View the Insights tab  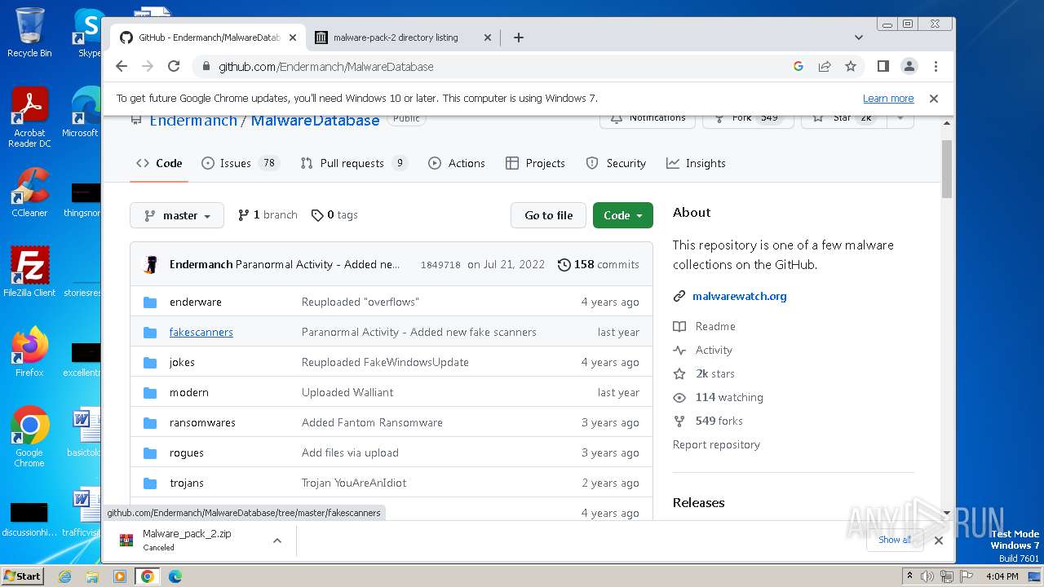click(x=696, y=163)
